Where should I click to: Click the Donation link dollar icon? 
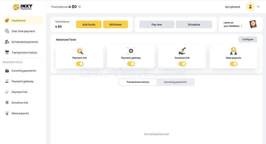click(7, 103)
